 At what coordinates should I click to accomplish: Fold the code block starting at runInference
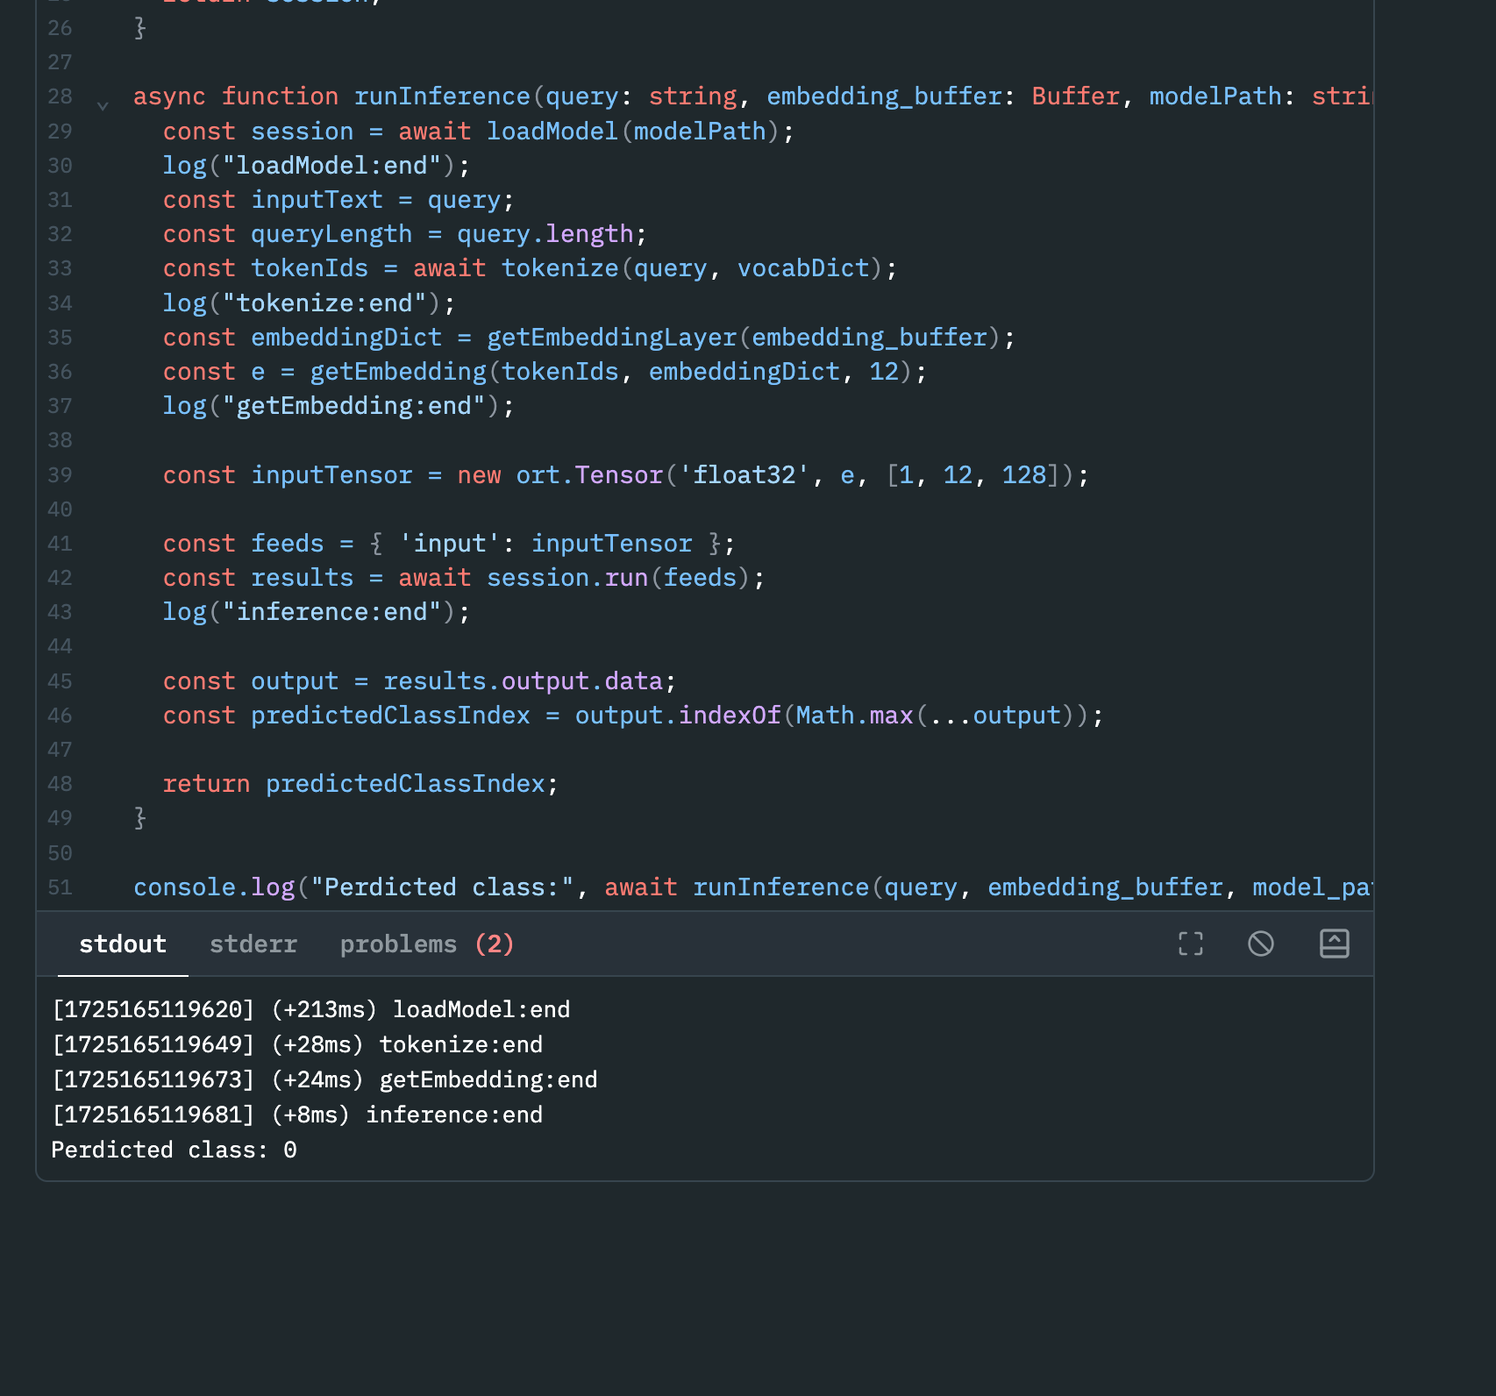[103, 104]
